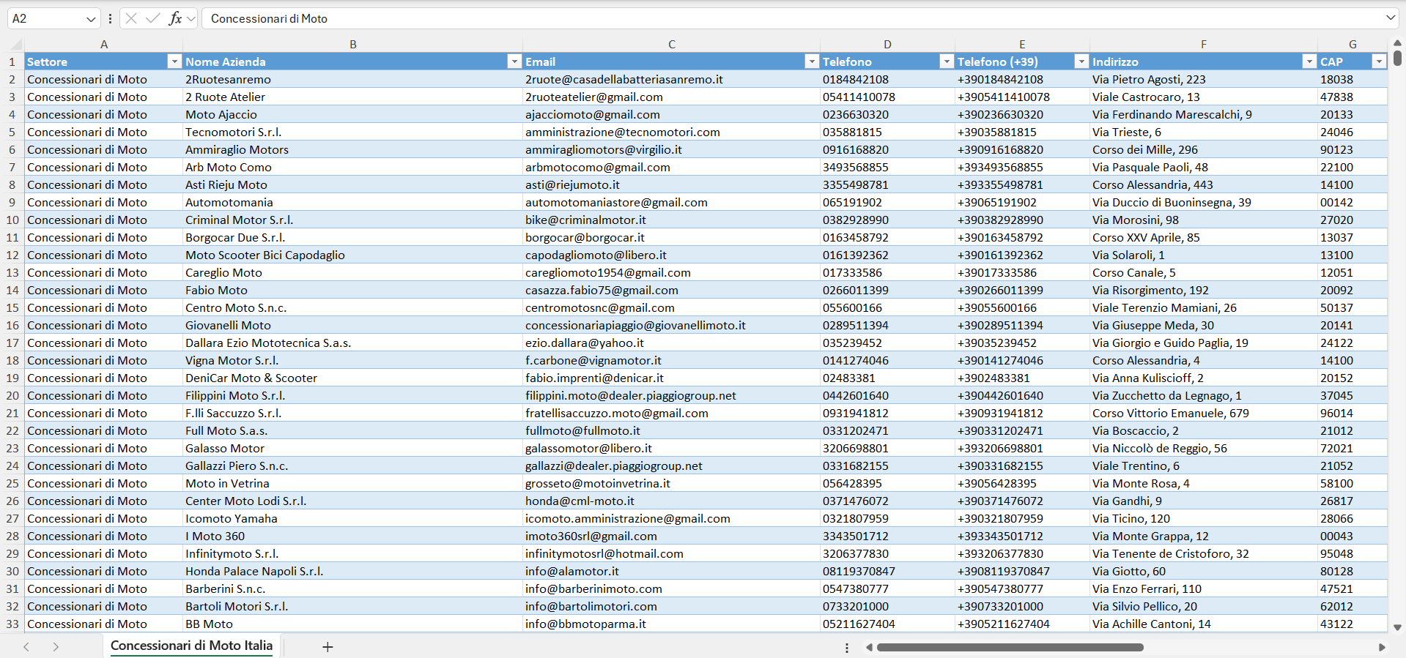This screenshot has height=658, width=1406.
Task: Add a new sheet with plus icon
Action: tap(328, 647)
